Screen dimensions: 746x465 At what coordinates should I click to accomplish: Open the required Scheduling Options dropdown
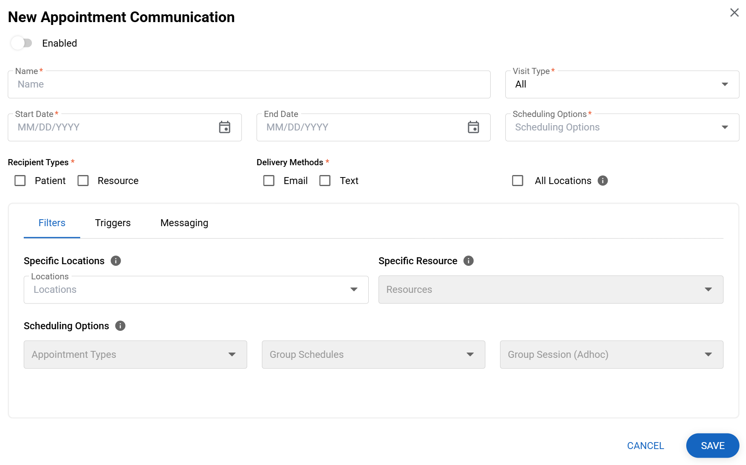pos(622,127)
